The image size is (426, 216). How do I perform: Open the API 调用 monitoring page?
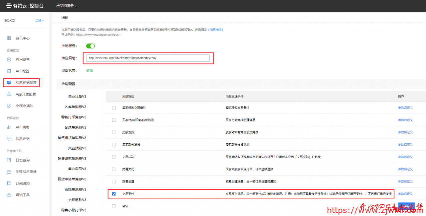point(8,127)
